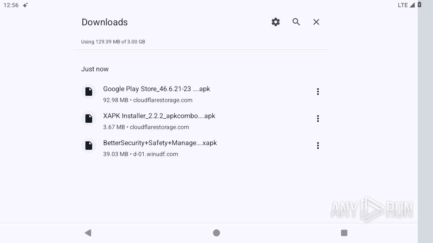Click the 39.03 MB d-01.winudf.com details
Image resolution: width=433 pixels, height=243 pixels.
pos(140,154)
